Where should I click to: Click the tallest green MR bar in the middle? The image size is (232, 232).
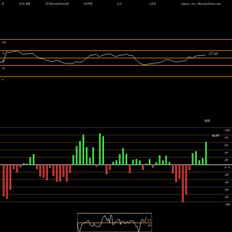(100, 149)
